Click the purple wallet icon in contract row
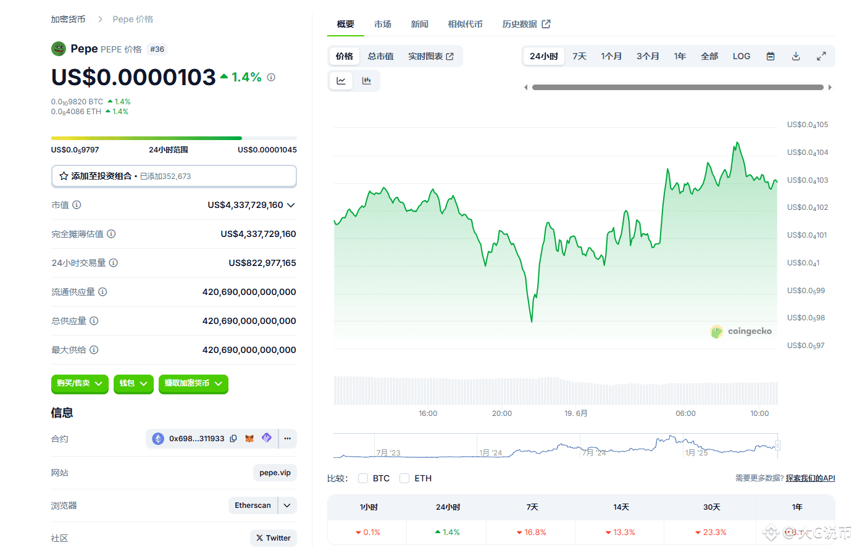Viewport: 857px width, 548px height. [x=267, y=438]
